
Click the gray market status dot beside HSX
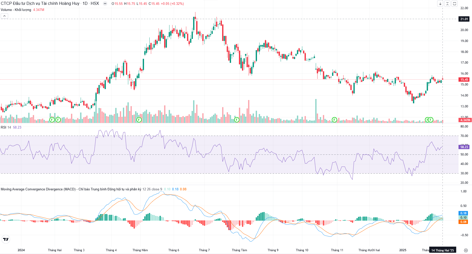[x=105, y=4]
